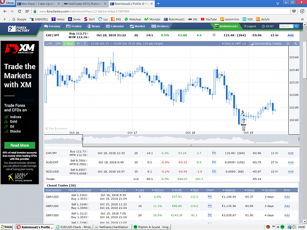Open chart icon for NZD/USD trade
Image resolution: width=307 pixels, height=230 pixels.
pyautogui.click(x=214, y=171)
